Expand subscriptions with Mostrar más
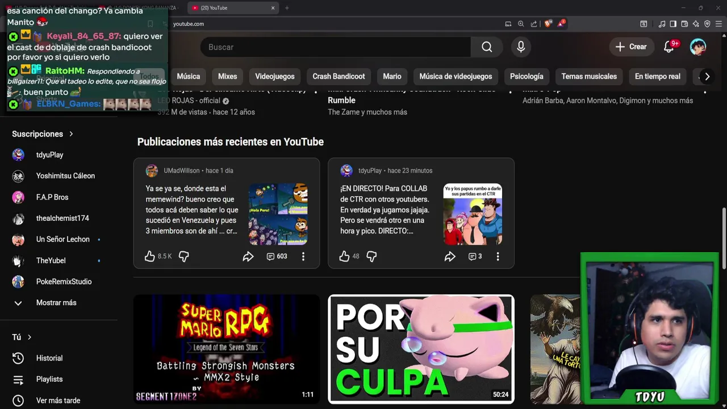The height and width of the screenshot is (409, 727). pyautogui.click(x=56, y=303)
